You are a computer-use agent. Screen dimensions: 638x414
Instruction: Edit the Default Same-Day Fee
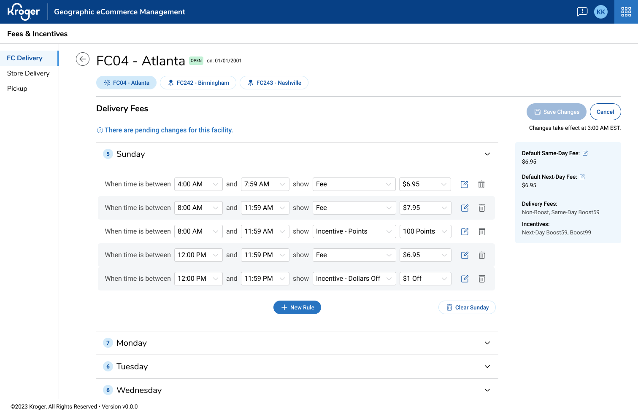tap(585, 153)
